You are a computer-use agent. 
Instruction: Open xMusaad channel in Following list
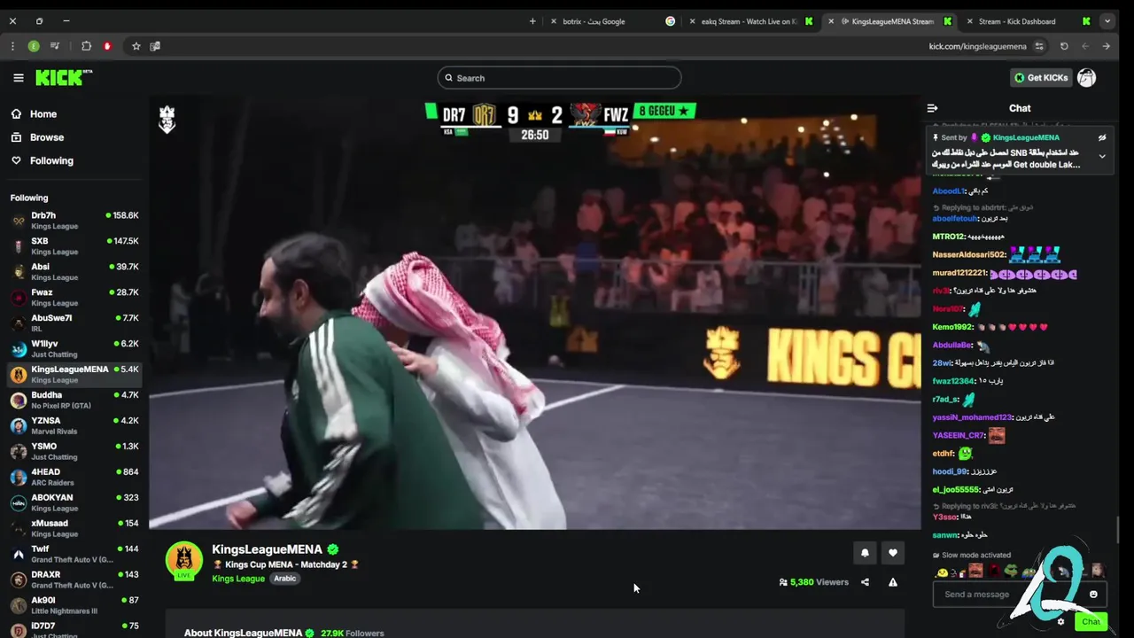point(74,529)
